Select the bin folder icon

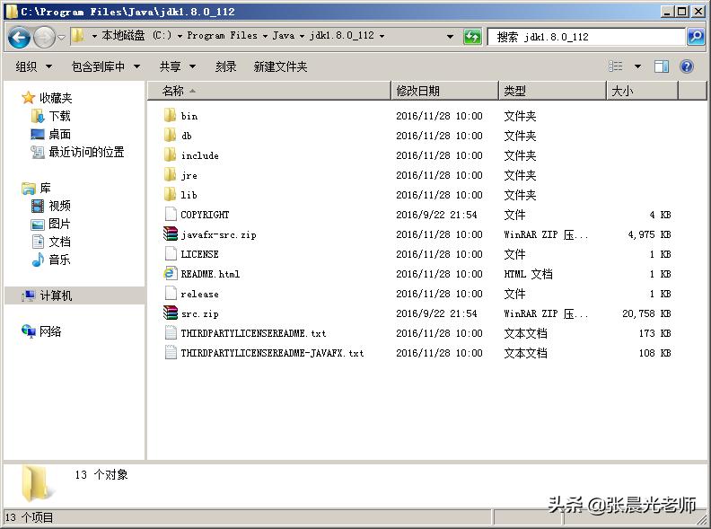pos(170,115)
